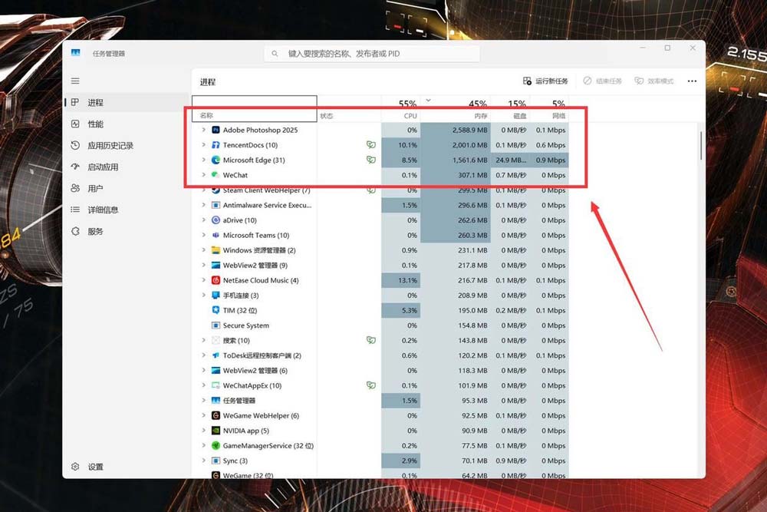Click the Task Manager app icon in title bar
The width and height of the screenshot is (767, 512).
[x=75, y=53]
